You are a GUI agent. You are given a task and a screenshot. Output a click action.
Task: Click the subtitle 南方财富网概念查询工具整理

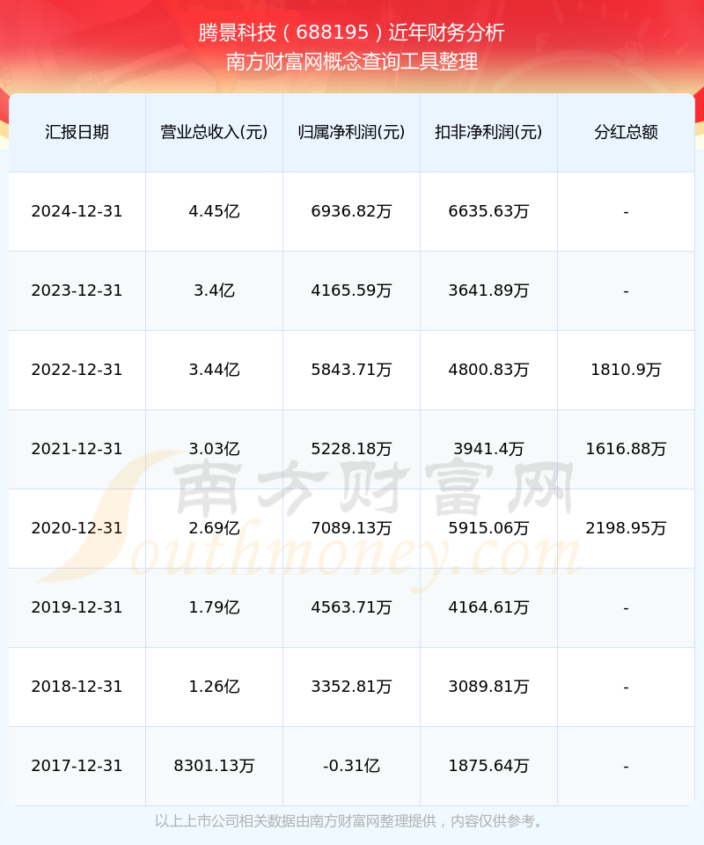[351, 62]
